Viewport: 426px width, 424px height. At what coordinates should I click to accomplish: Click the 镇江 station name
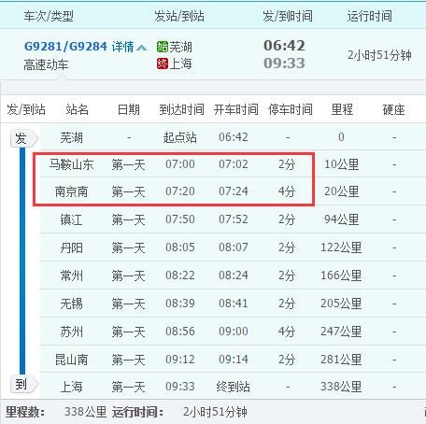[x=71, y=219]
